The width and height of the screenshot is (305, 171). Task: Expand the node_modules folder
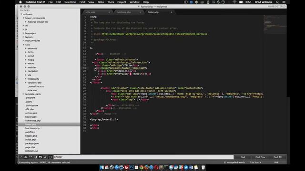coord(23,41)
